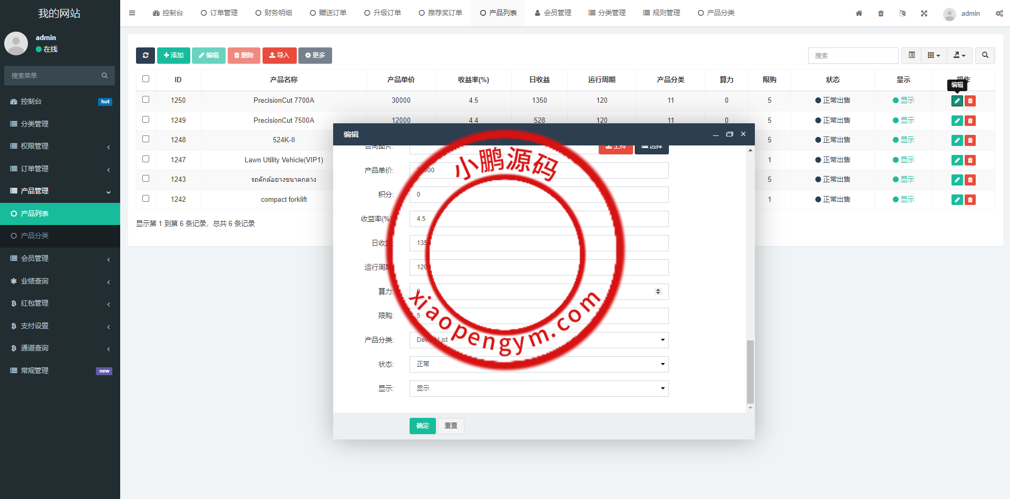Switch to the 财务明细 tab
The width and height of the screenshot is (1010, 499).
(274, 13)
